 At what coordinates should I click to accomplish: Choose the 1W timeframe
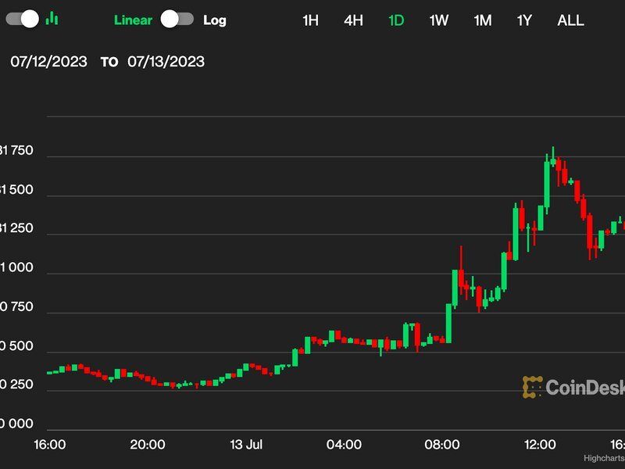coord(439,20)
